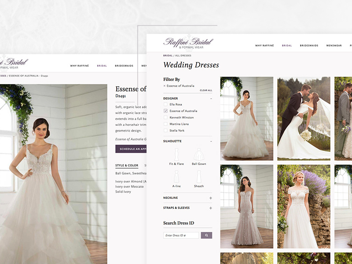Open the lace gown with loose hair thumbnail

click(x=247, y=206)
